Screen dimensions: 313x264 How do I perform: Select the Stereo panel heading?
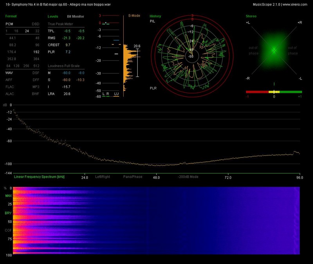pos(251,16)
